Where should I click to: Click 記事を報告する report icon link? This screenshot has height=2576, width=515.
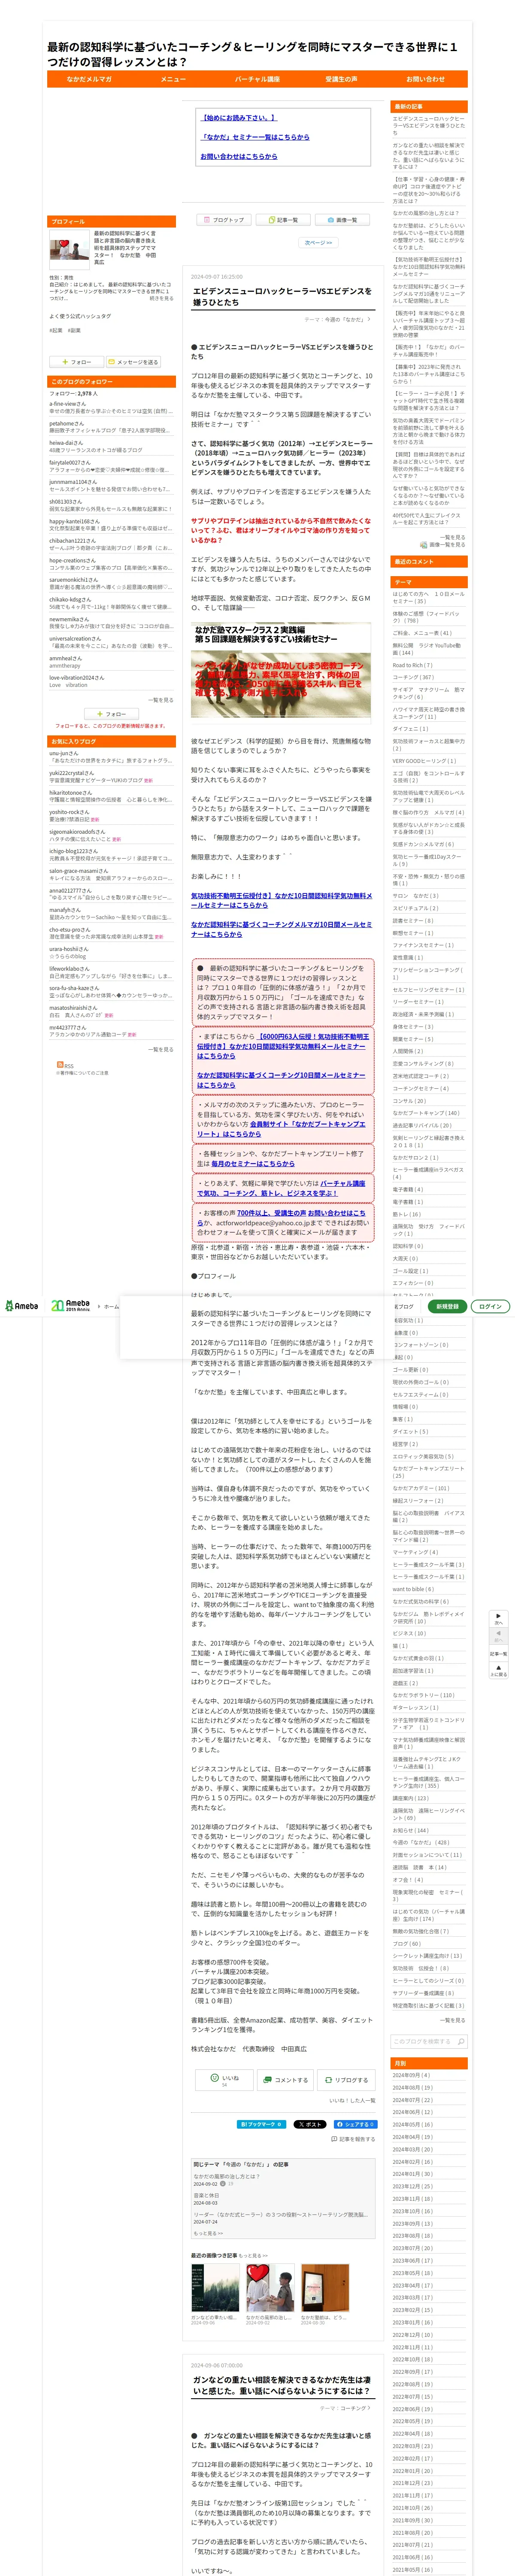pyautogui.click(x=353, y=2139)
